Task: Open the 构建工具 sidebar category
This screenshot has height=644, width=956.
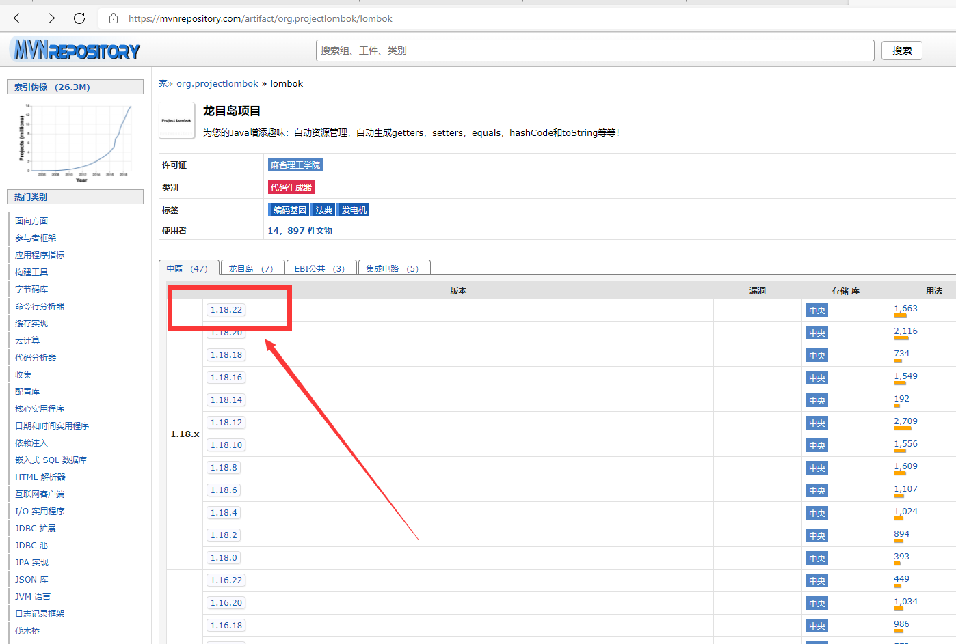Action: point(31,272)
